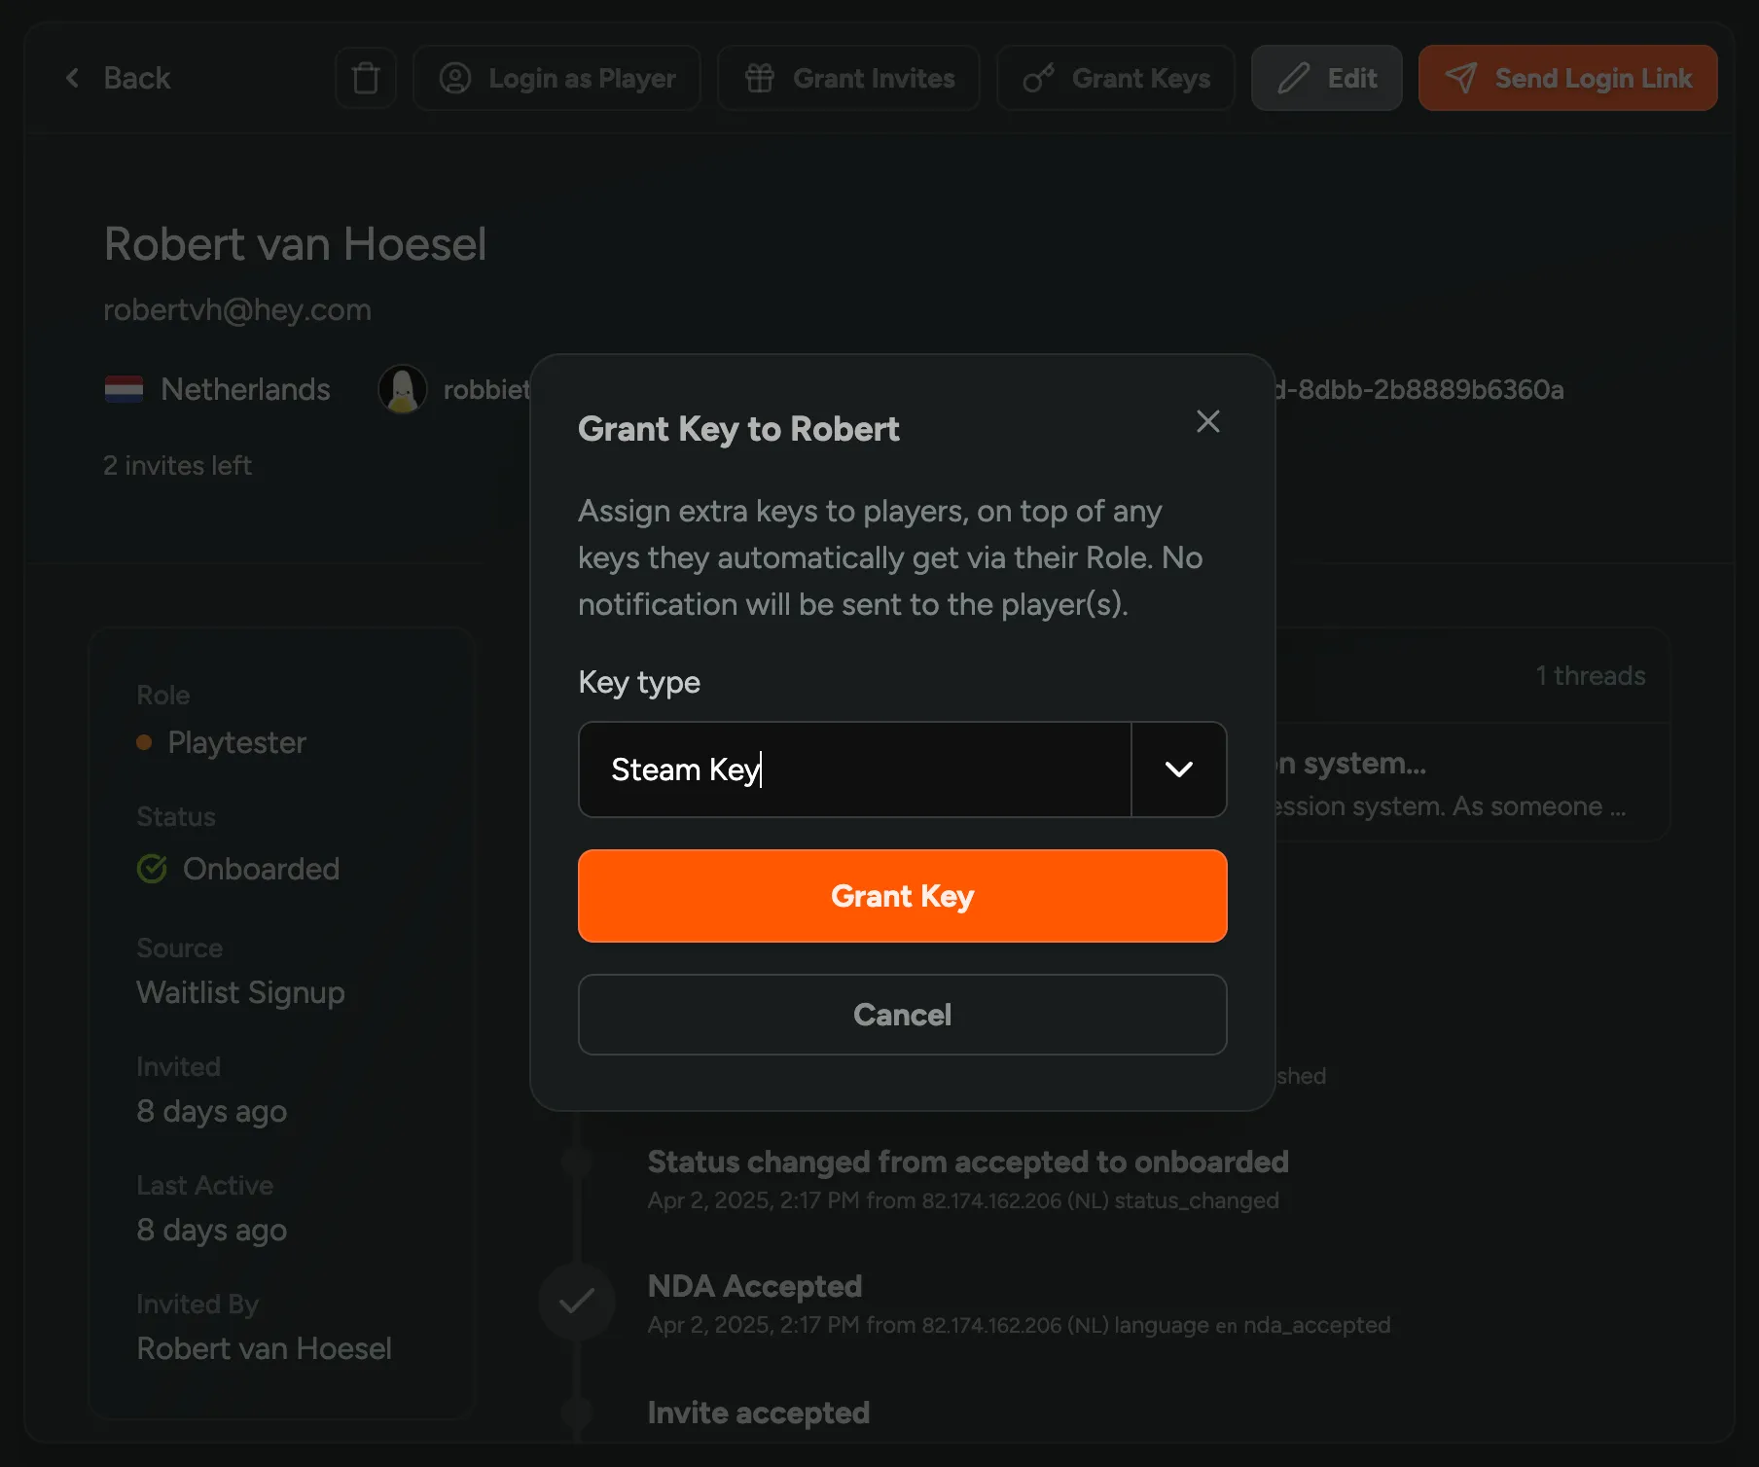Delete this player via the trash icon
1759x1467 pixels.
(x=365, y=78)
